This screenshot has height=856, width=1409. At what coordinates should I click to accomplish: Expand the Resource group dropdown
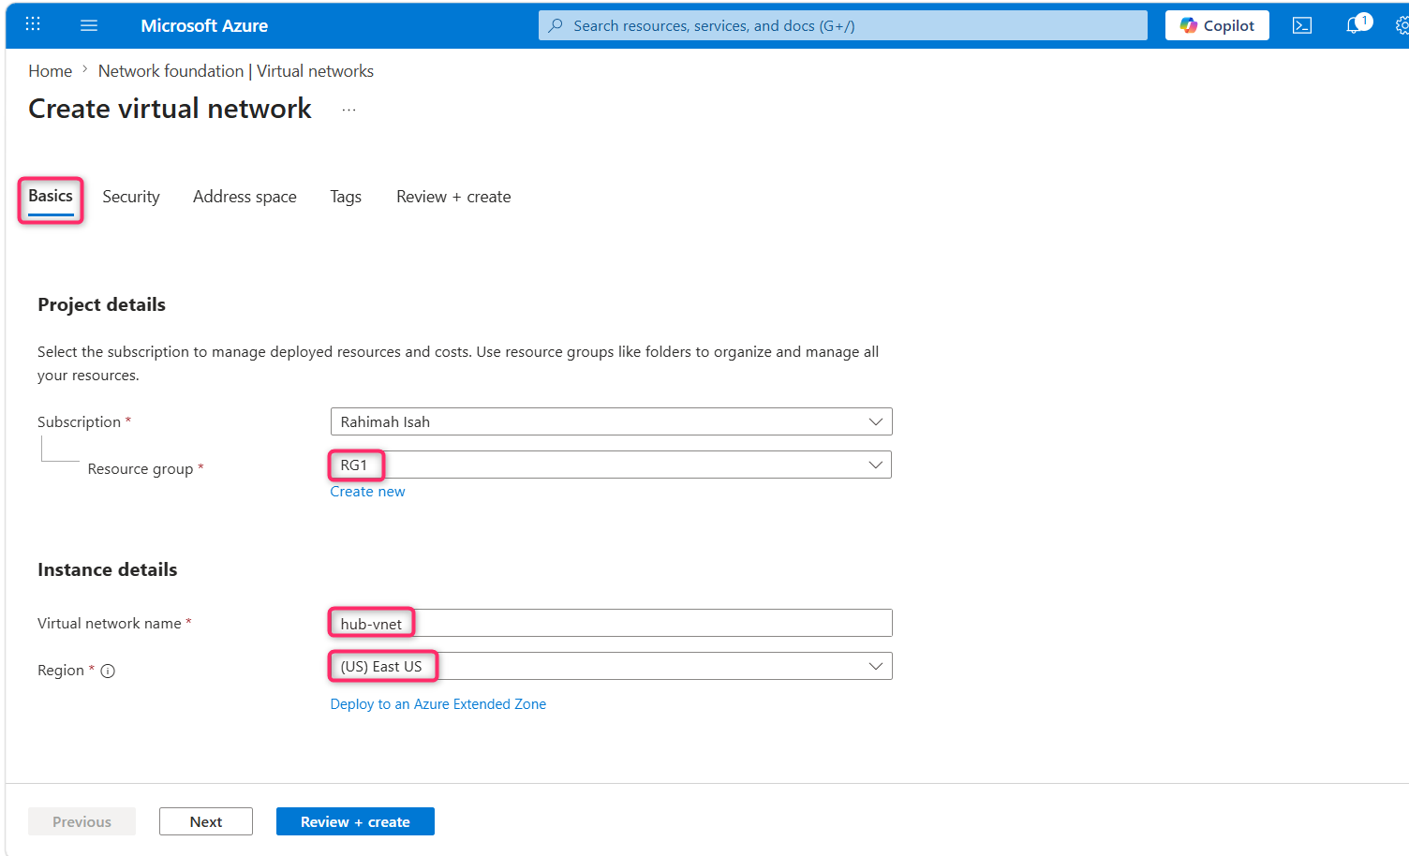pos(611,465)
